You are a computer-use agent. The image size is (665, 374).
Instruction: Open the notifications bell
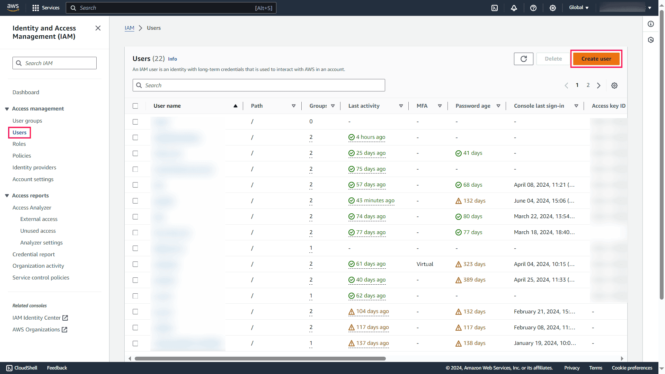514,8
